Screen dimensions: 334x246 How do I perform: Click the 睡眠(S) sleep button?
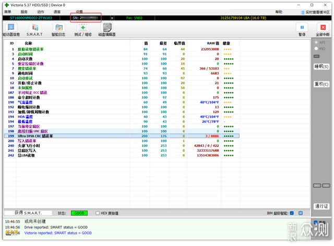pyautogui.click(x=321, y=67)
